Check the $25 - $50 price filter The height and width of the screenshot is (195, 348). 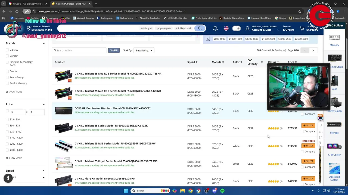click(7, 119)
